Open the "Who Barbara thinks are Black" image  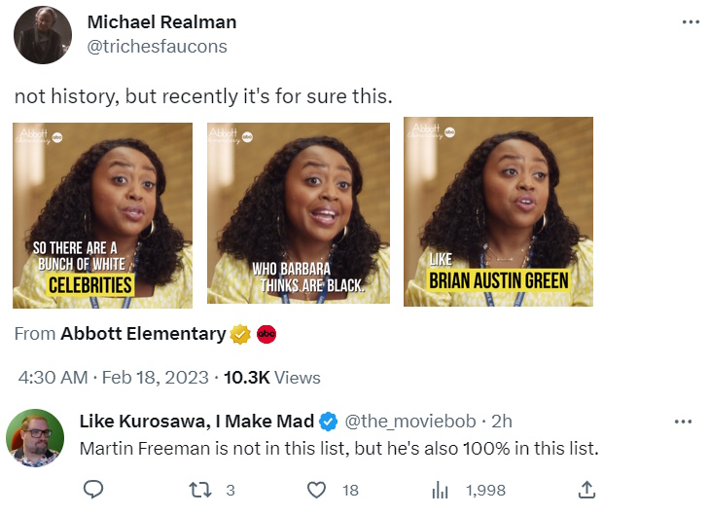pos(298,214)
